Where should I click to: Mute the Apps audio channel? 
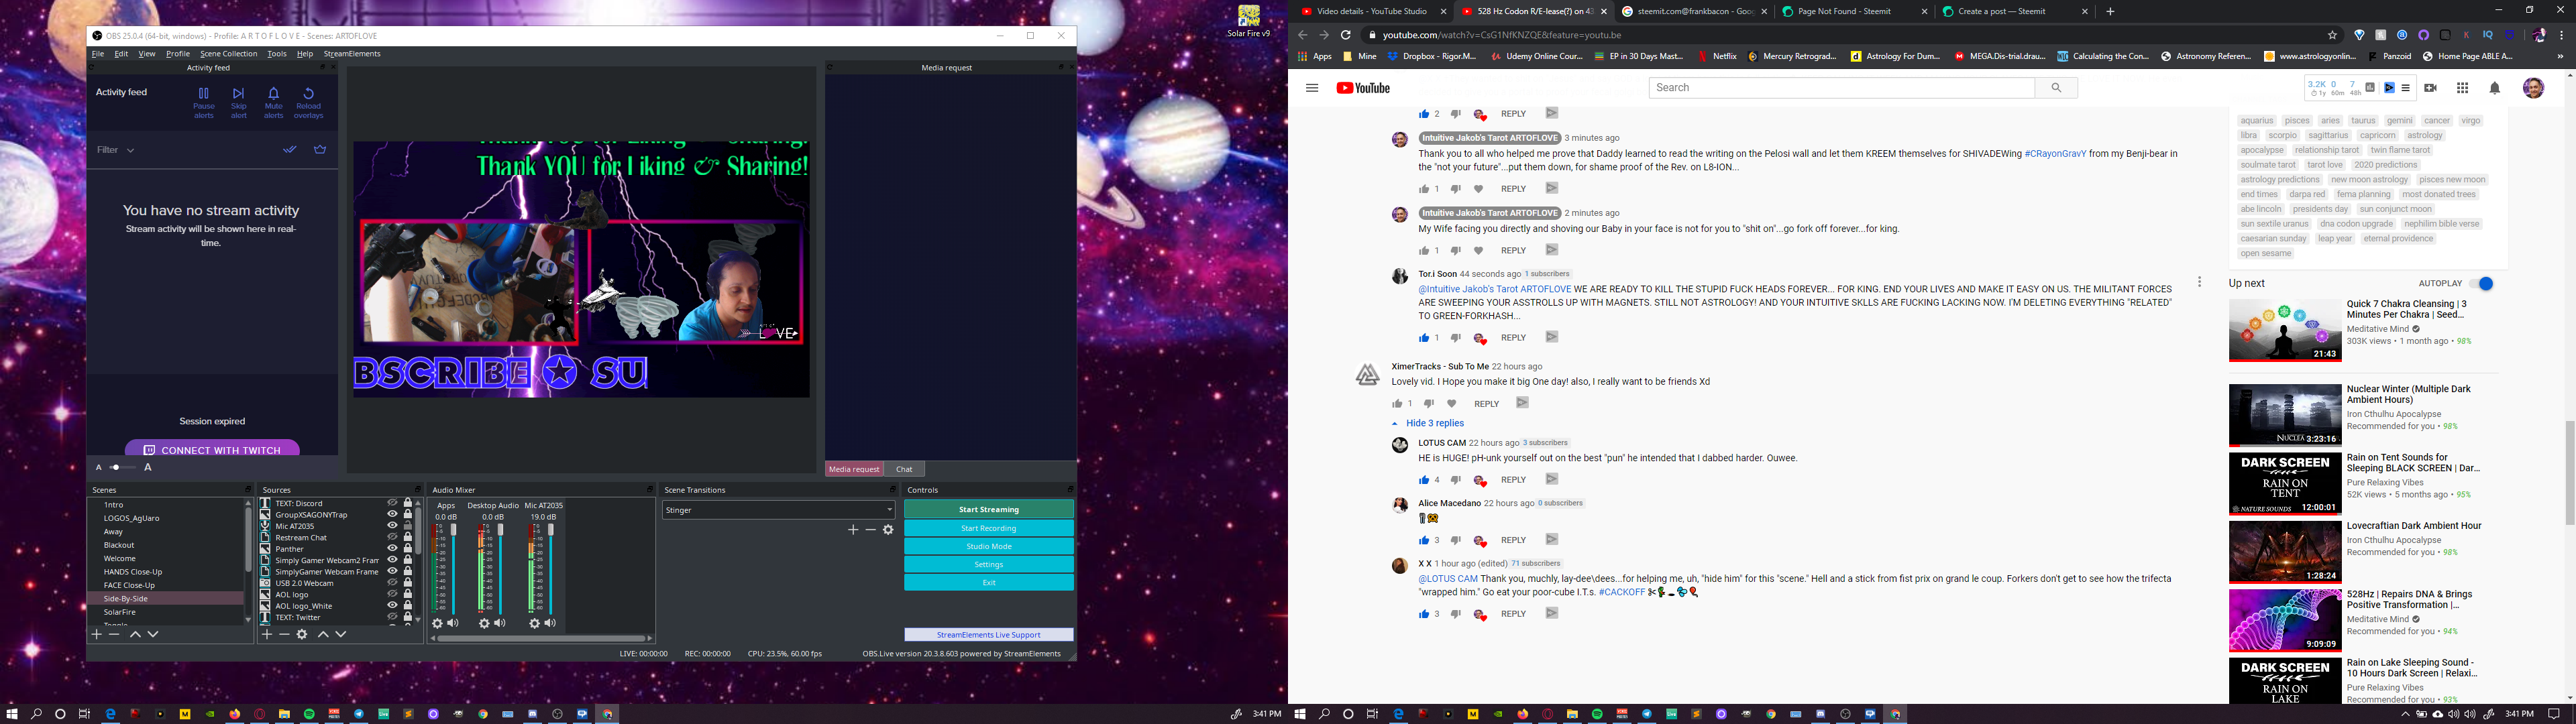[453, 623]
